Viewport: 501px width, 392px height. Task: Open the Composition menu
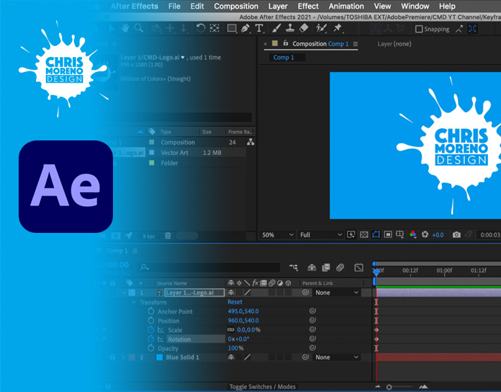[236, 6]
